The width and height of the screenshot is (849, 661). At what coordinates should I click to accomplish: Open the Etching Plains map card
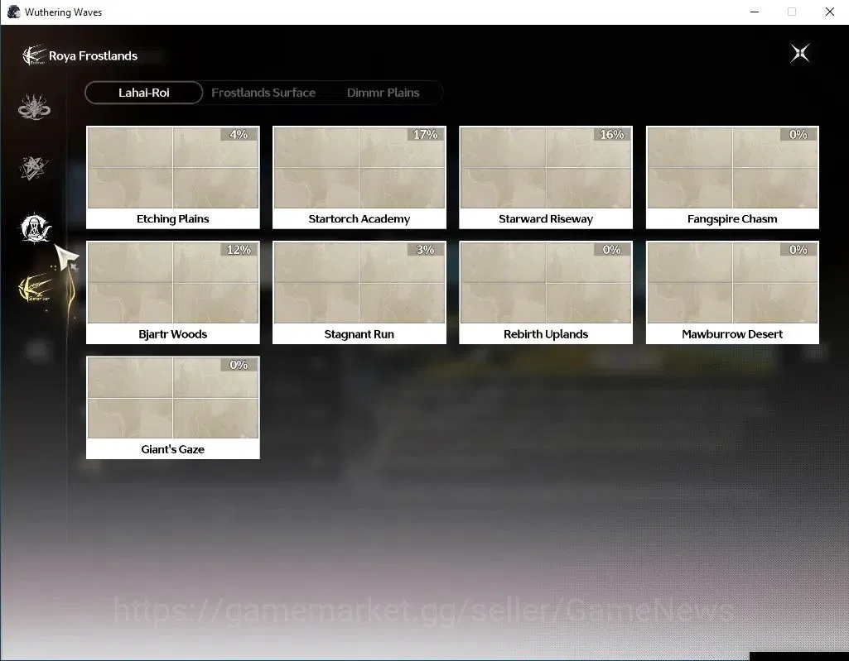(173, 177)
